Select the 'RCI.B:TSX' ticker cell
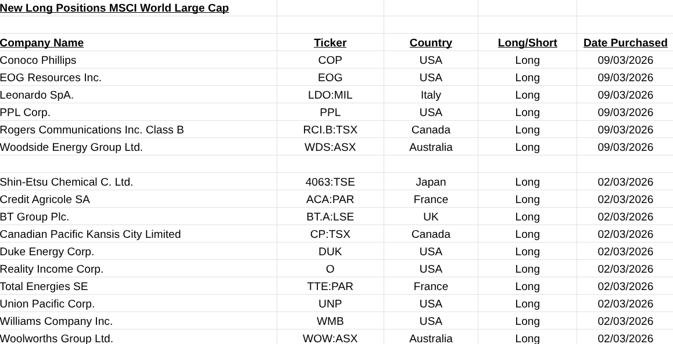 (x=330, y=130)
